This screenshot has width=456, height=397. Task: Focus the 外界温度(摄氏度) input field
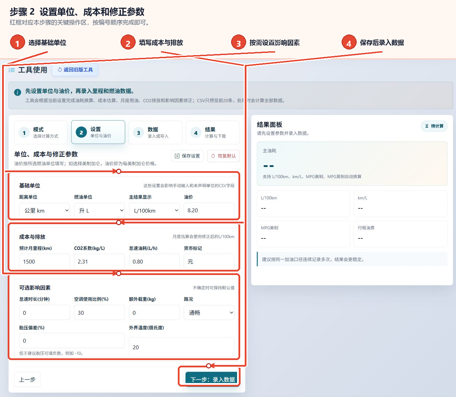[182, 347]
